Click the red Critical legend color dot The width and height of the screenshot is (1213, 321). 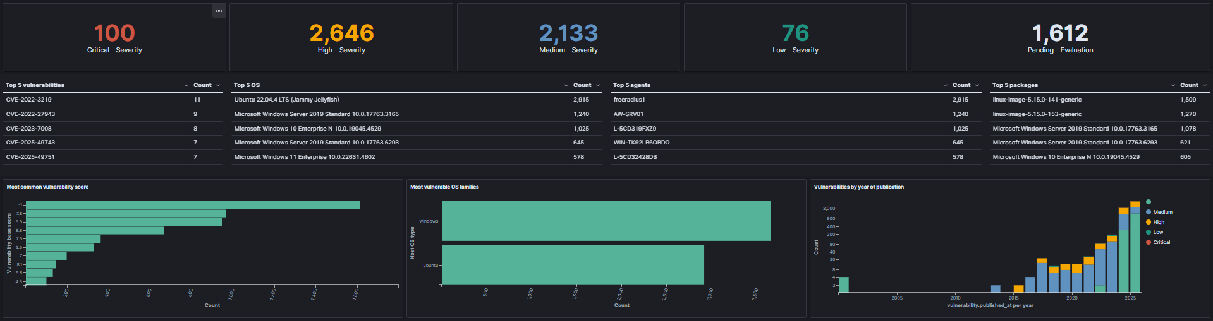[x=1149, y=242]
